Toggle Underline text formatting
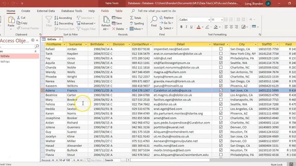The width and height of the screenshot is (296, 166). pyautogui.click(x=191, y=27)
